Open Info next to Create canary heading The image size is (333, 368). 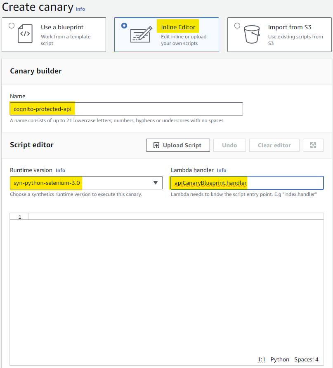coord(80,9)
